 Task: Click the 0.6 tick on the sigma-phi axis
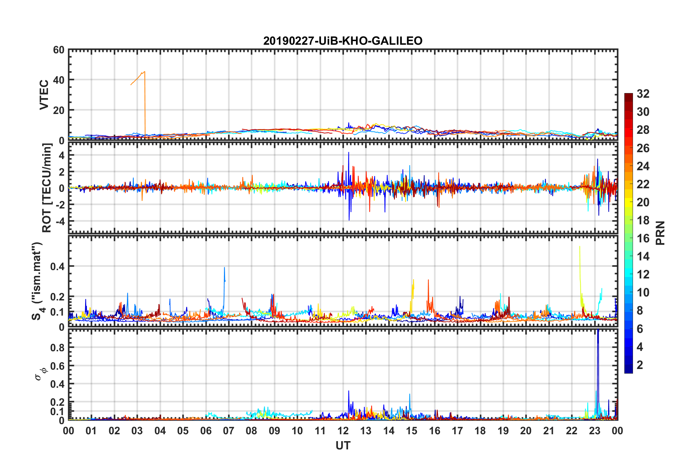coord(57,366)
